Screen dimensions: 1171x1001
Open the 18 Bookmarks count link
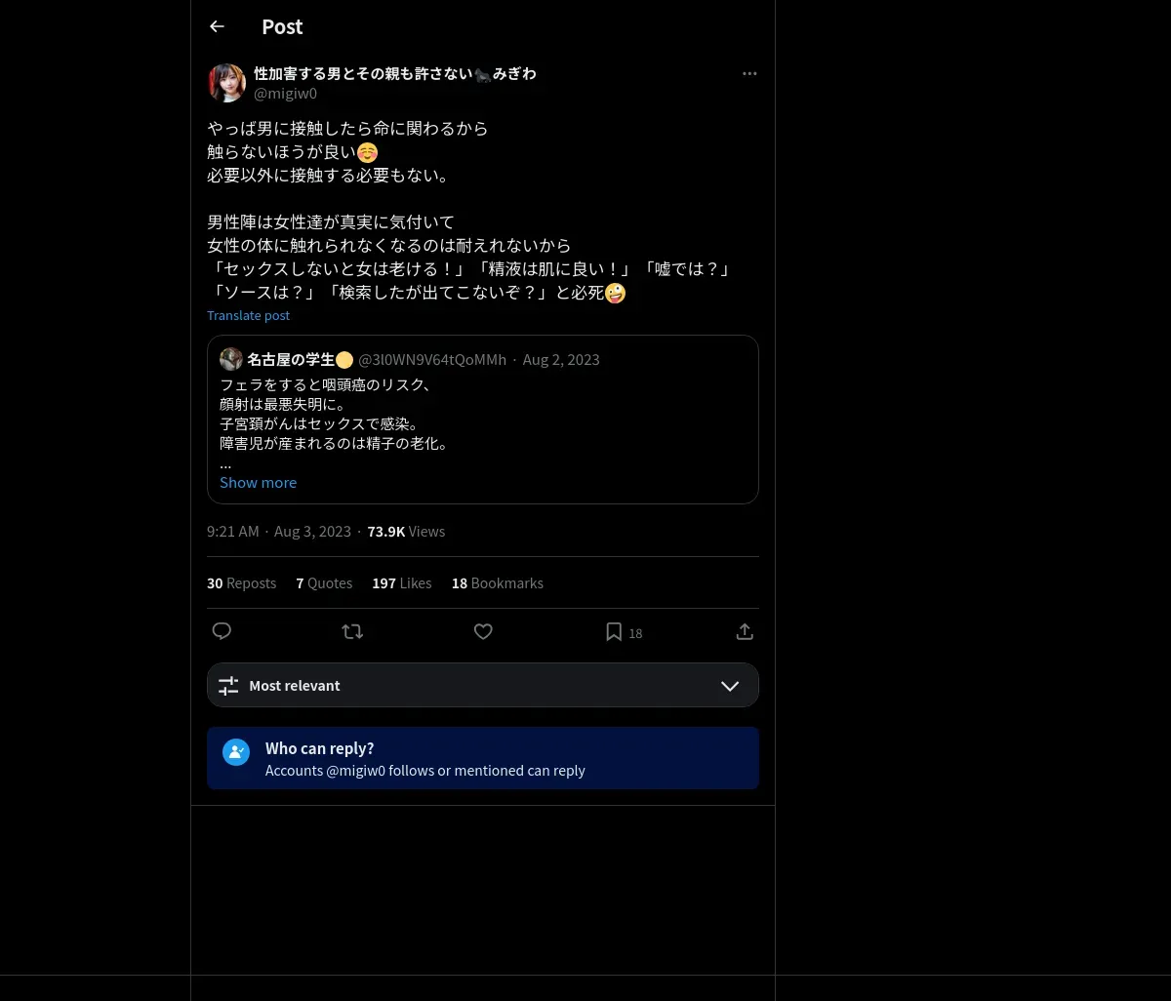(497, 583)
